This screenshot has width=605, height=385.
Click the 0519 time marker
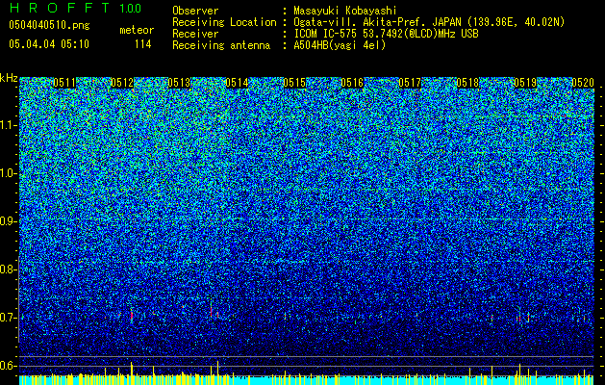tap(525, 83)
